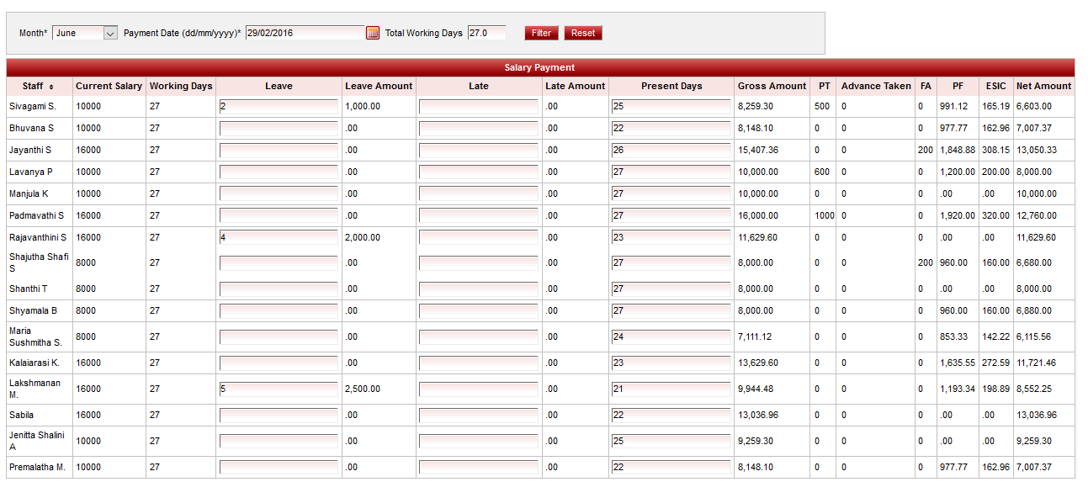The width and height of the screenshot is (1088, 482).
Task: Click Present Days field for Jayanthi S
Action: [x=671, y=151]
